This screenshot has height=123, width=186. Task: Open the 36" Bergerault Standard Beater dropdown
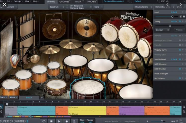(81, 7)
